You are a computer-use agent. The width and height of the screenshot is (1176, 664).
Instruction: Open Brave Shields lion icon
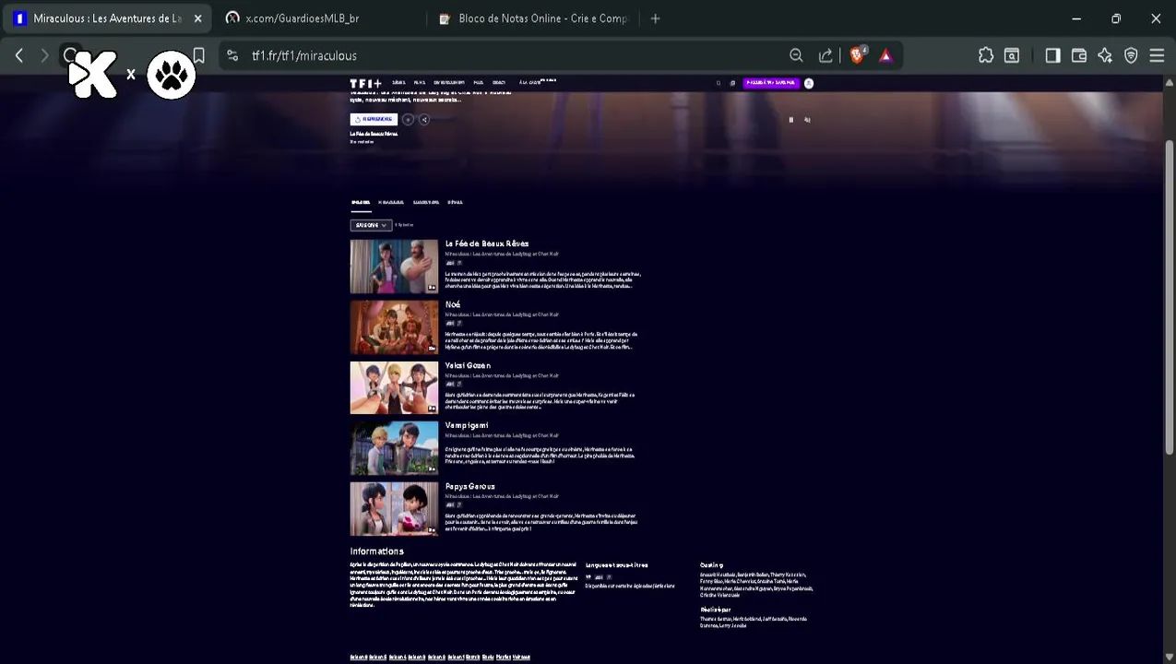point(857,55)
